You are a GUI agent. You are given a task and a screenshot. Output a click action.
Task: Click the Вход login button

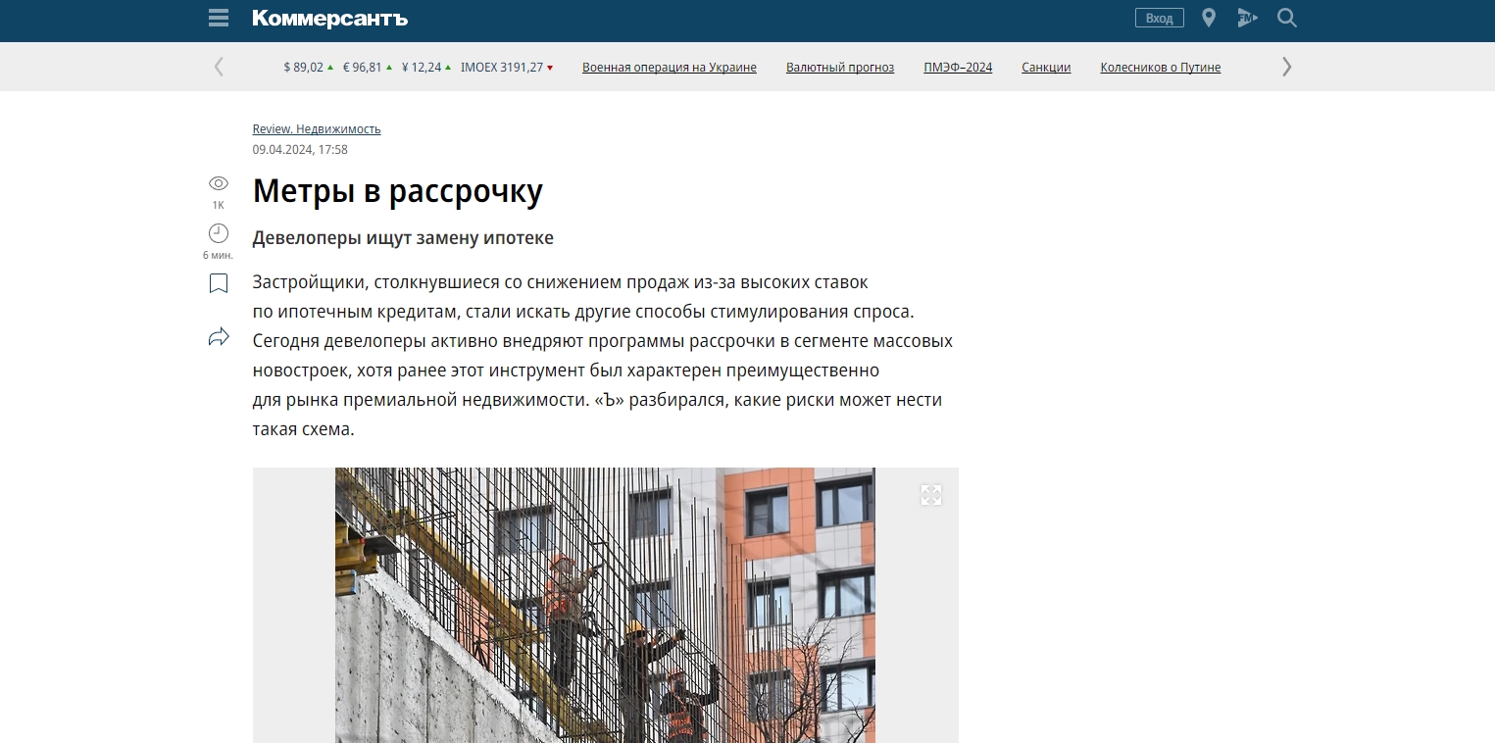1159,18
